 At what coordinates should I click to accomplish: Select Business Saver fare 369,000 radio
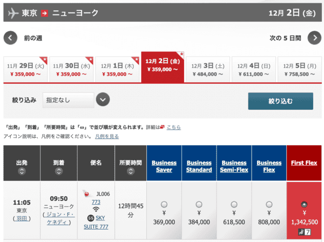(164, 205)
